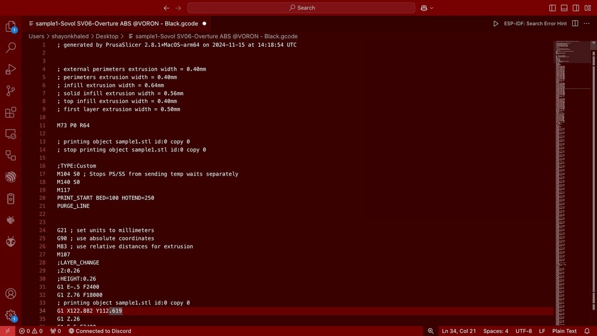597x336 pixels.
Task: Change end of line sequence LF
Action: point(542,331)
